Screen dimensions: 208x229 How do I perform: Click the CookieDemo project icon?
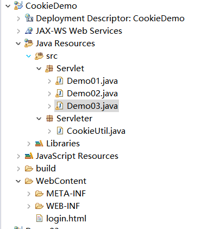[x=18, y=5]
